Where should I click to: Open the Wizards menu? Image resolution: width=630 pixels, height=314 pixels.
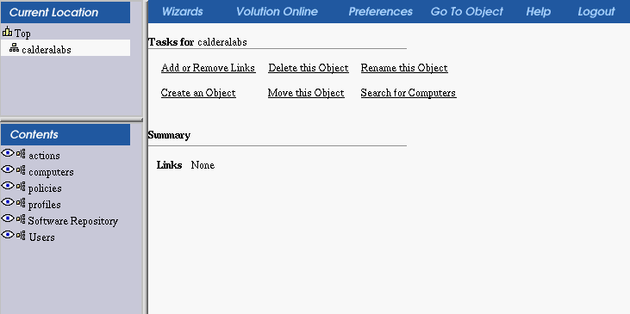[183, 12]
